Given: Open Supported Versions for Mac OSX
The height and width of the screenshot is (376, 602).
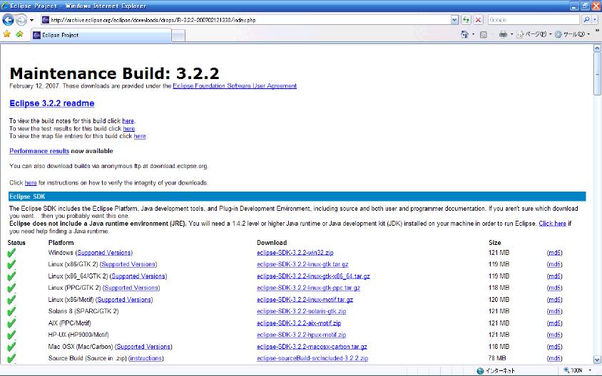Looking at the screenshot, I should (x=143, y=347).
